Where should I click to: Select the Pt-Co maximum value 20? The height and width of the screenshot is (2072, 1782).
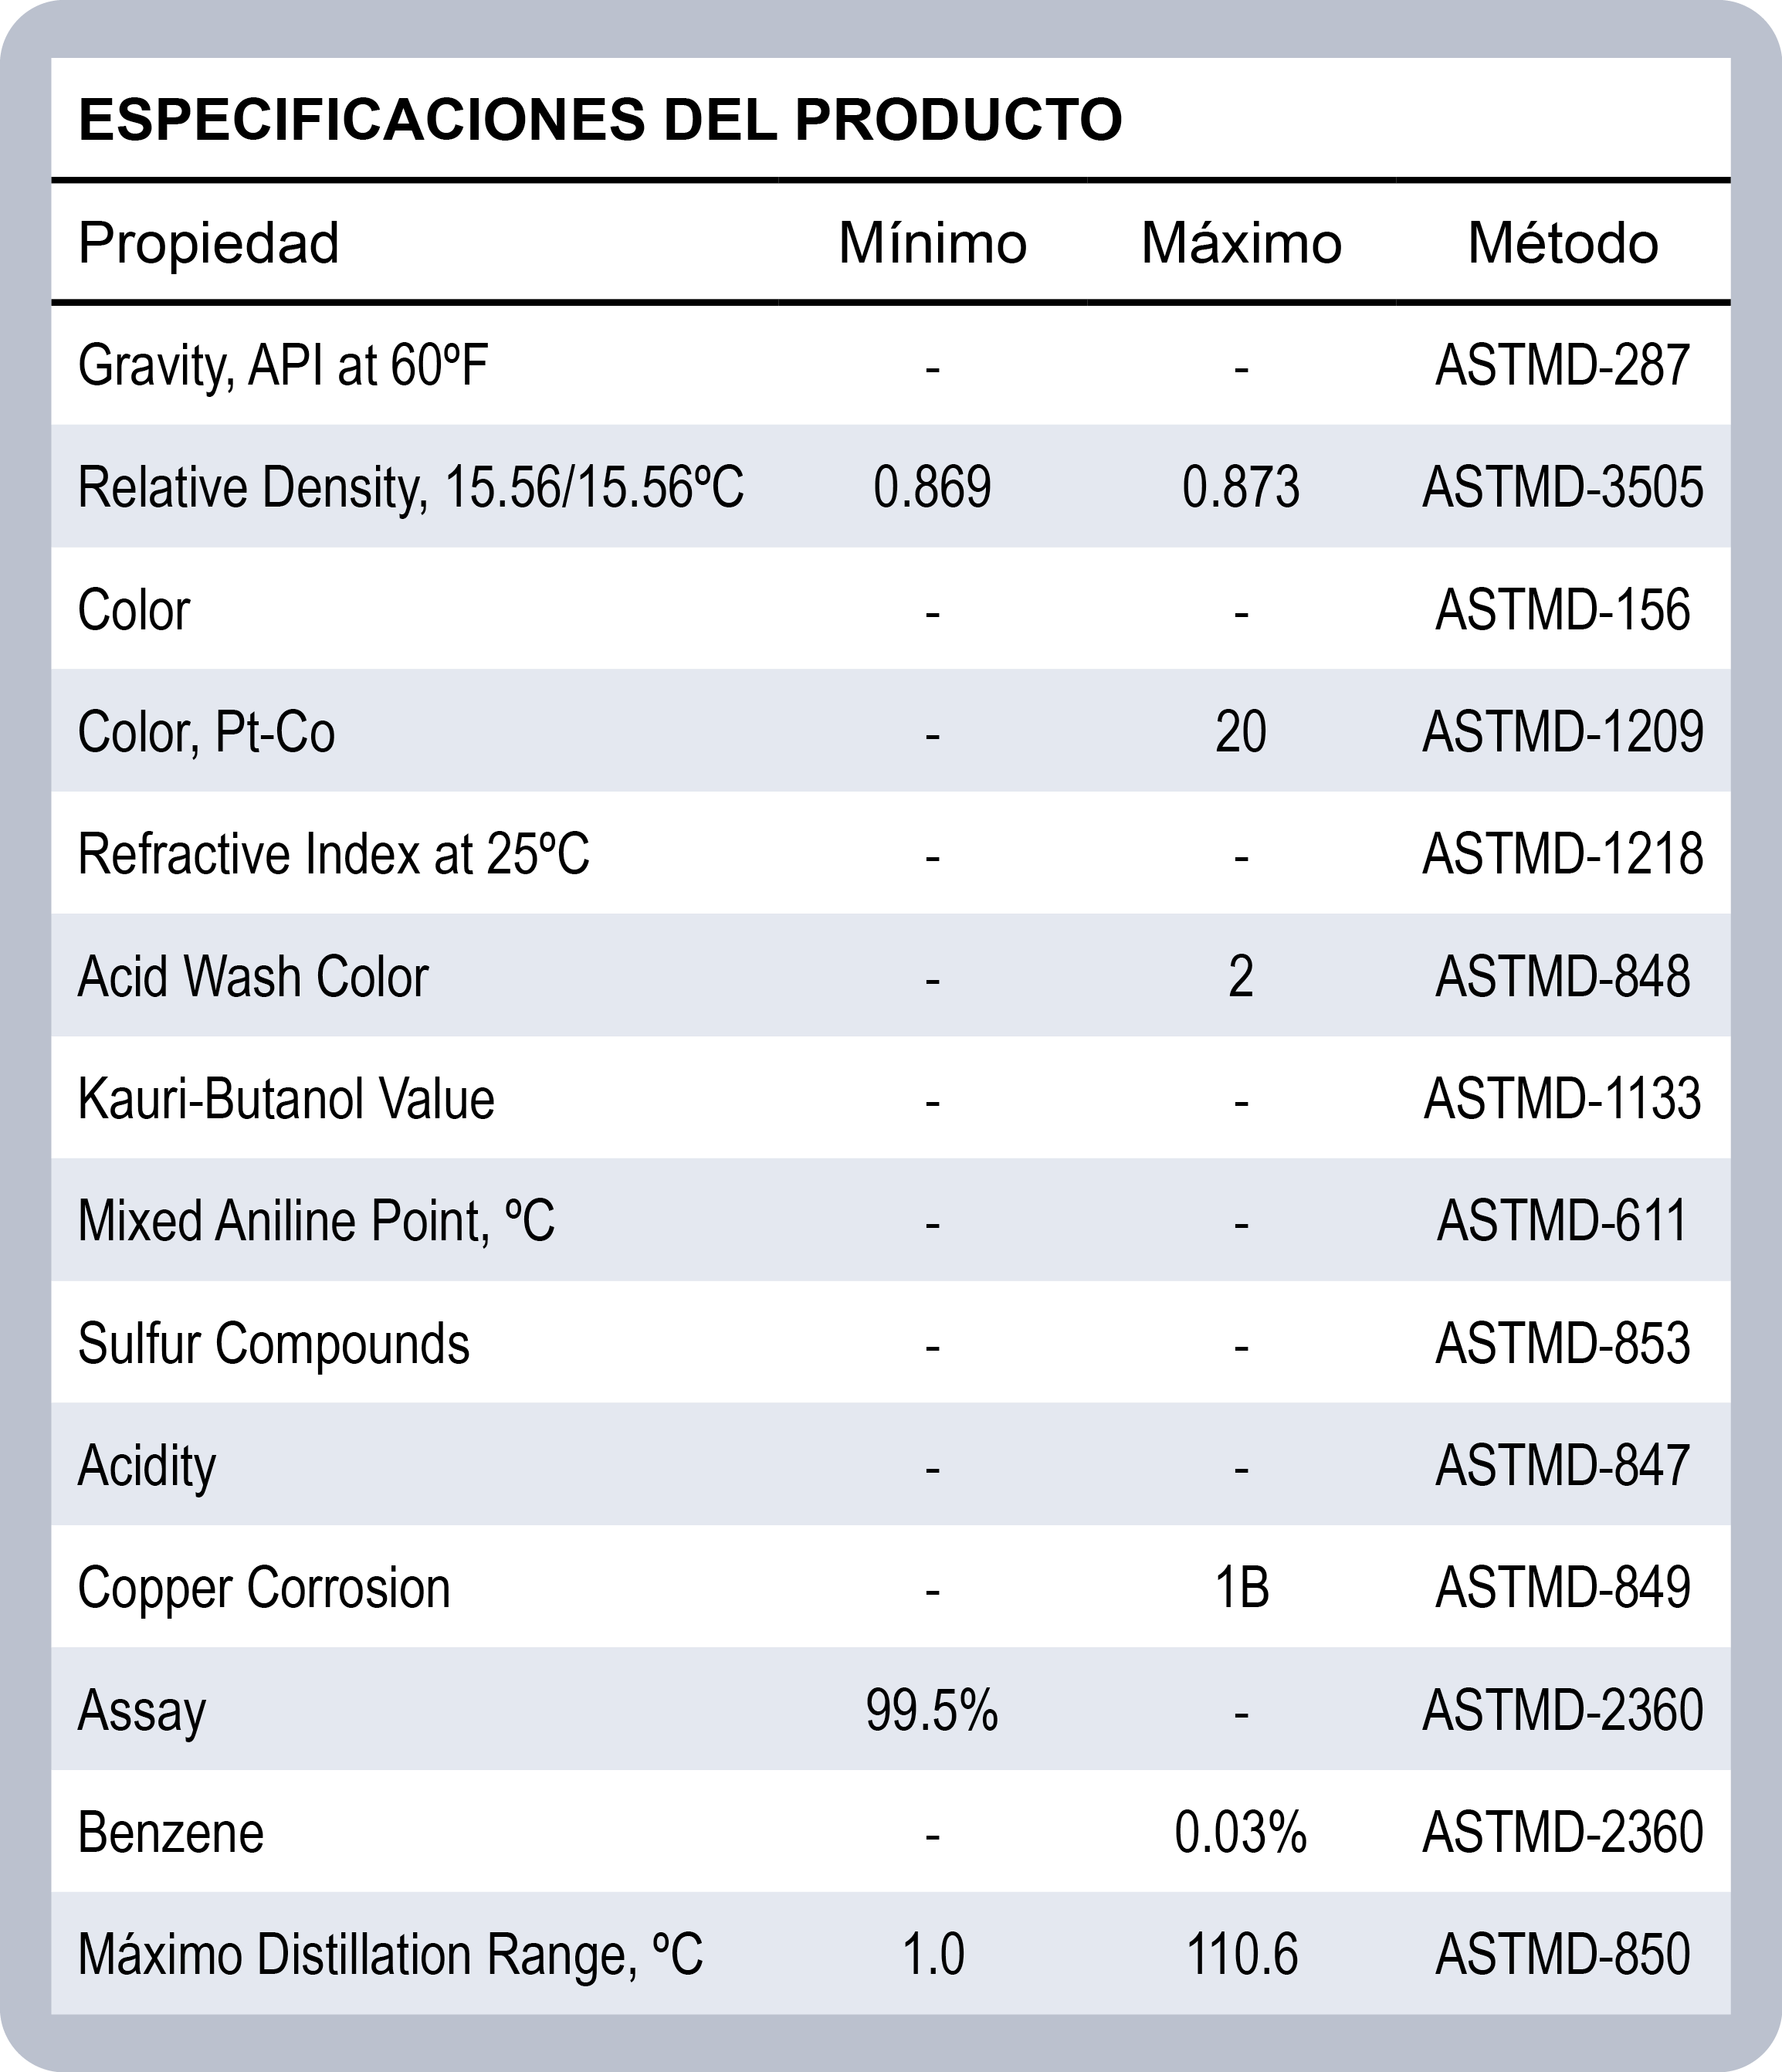(1241, 732)
